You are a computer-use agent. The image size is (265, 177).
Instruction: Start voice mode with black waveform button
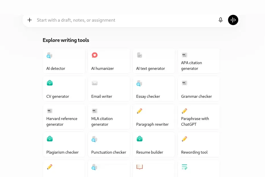(233, 20)
